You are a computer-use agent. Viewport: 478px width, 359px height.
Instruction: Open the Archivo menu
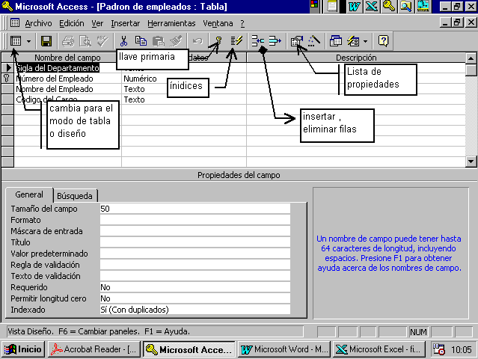point(38,23)
